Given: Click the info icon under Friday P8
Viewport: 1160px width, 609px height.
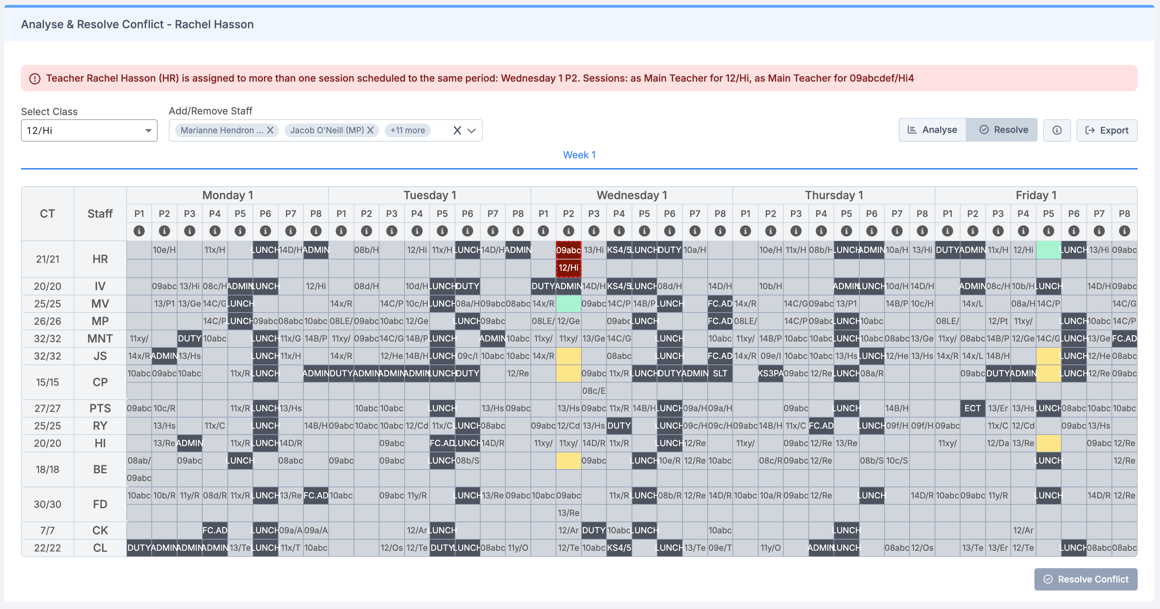Looking at the screenshot, I should point(1124,231).
